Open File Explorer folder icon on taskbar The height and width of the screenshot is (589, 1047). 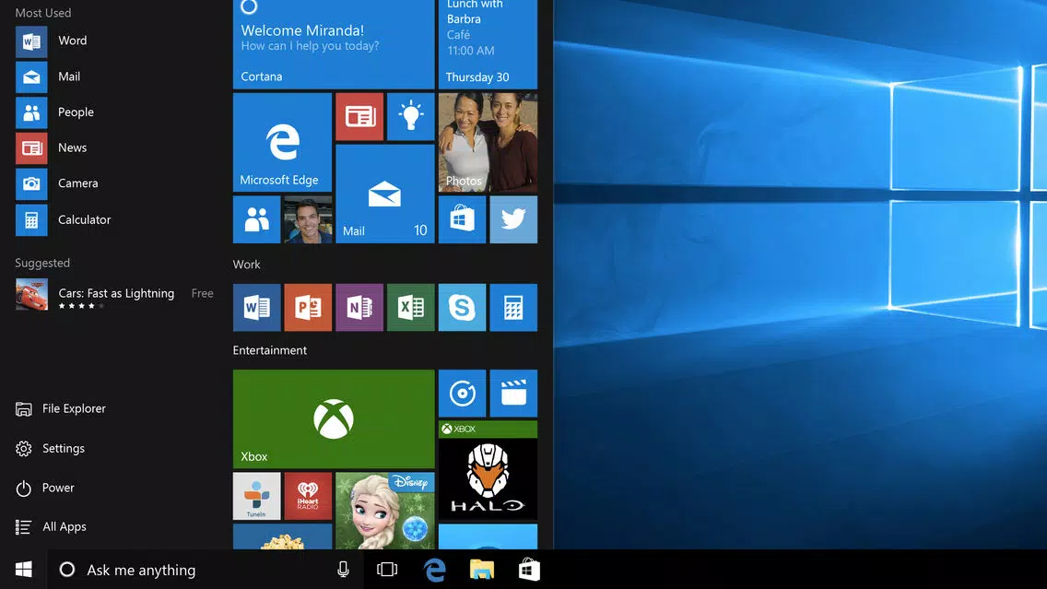click(x=481, y=570)
